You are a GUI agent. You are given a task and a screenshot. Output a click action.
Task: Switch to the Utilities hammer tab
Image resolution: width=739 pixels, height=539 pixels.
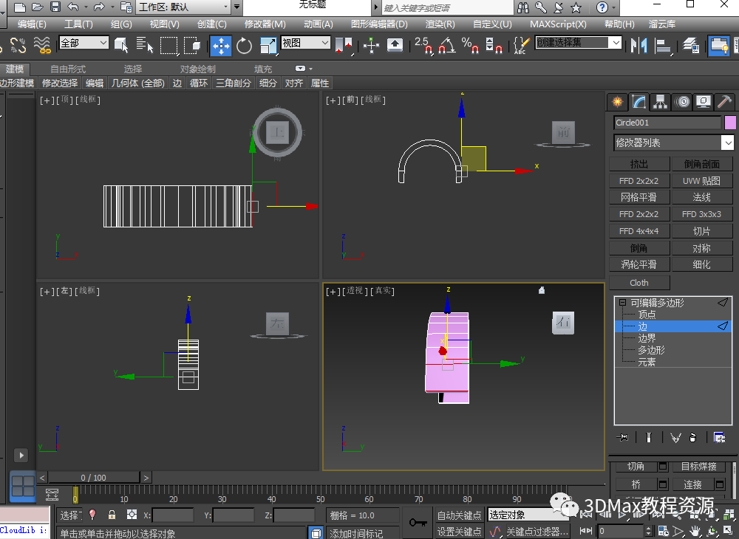tap(725, 102)
